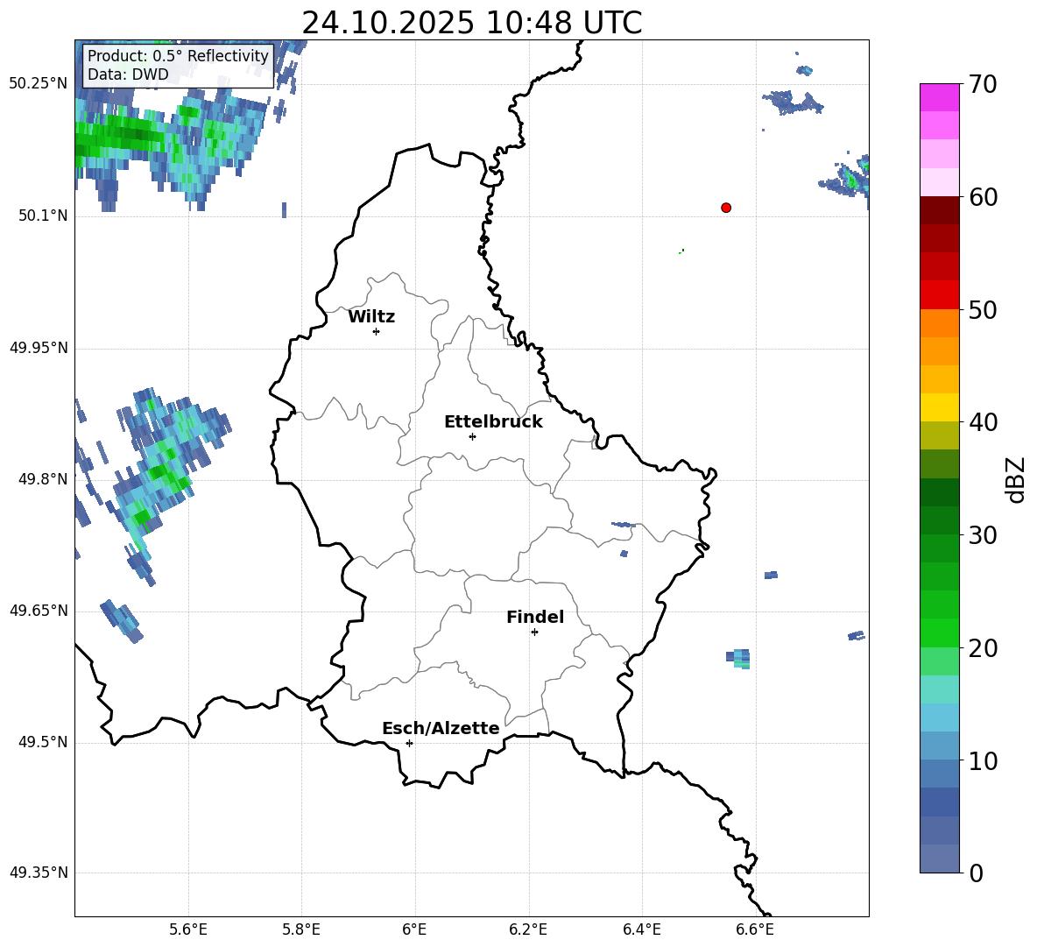Click the 49.65°N latitude label
Viewport: 1037px width, 947px height.
click(38, 610)
